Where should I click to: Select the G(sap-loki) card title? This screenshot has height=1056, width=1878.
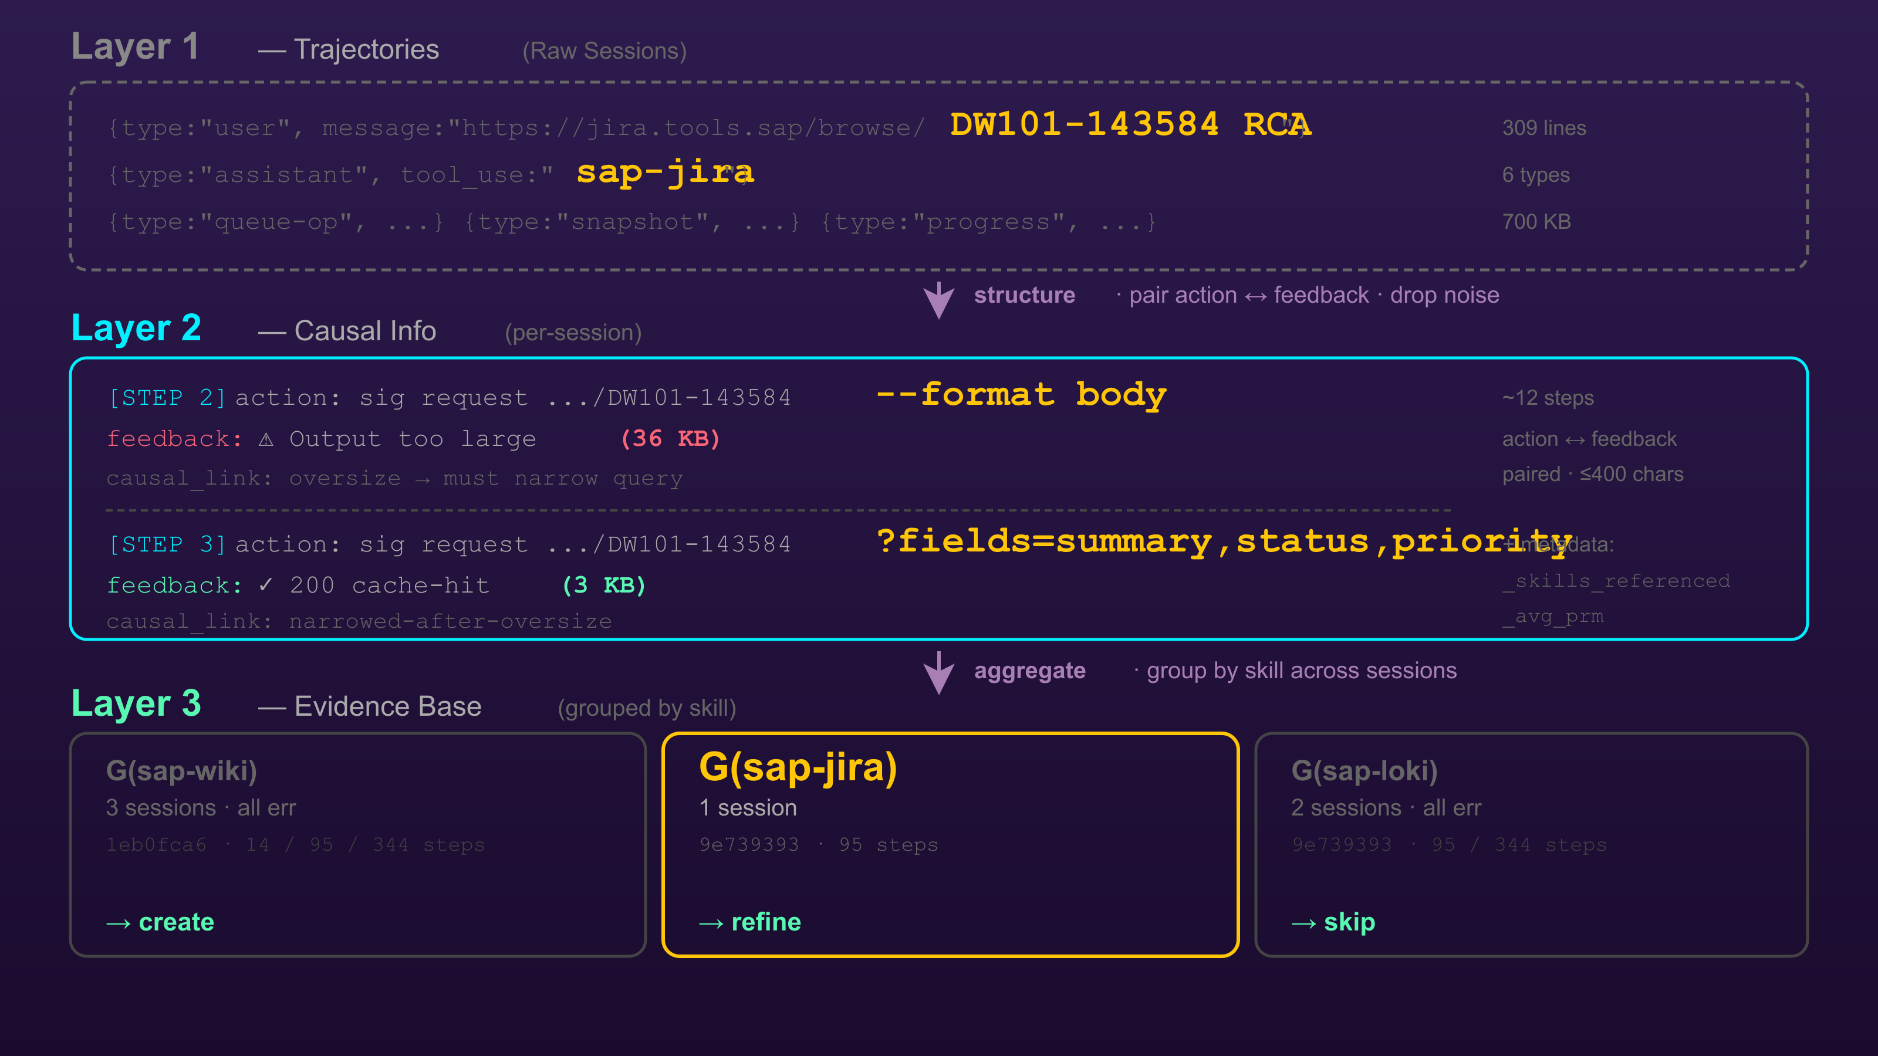point(1364,771)
